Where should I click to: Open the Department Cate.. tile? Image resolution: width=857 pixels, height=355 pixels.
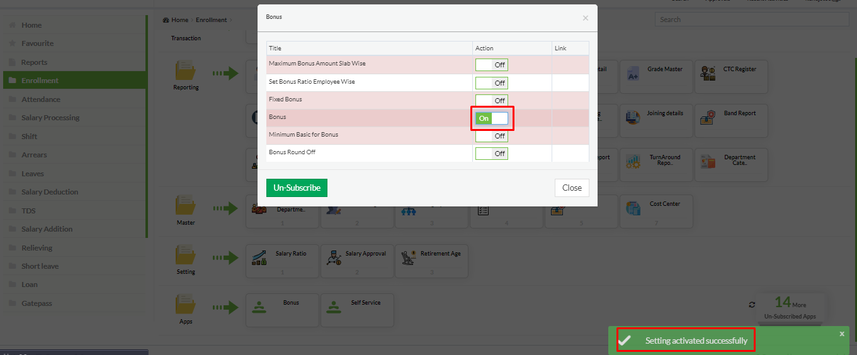(731, 165)
